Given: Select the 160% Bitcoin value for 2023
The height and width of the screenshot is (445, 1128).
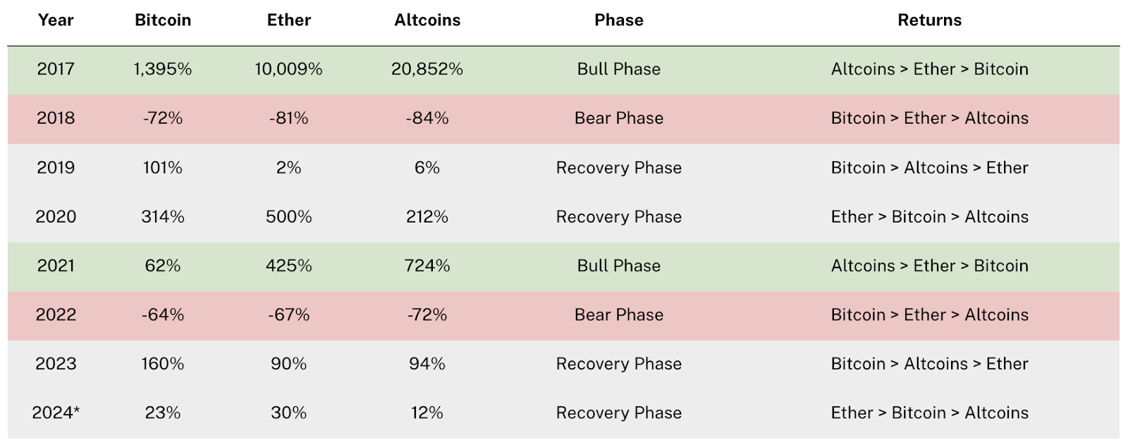Looking at the screenshot, I should point(163,364).
